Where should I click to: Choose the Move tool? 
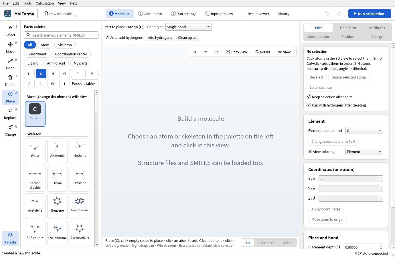pos(10,47)
